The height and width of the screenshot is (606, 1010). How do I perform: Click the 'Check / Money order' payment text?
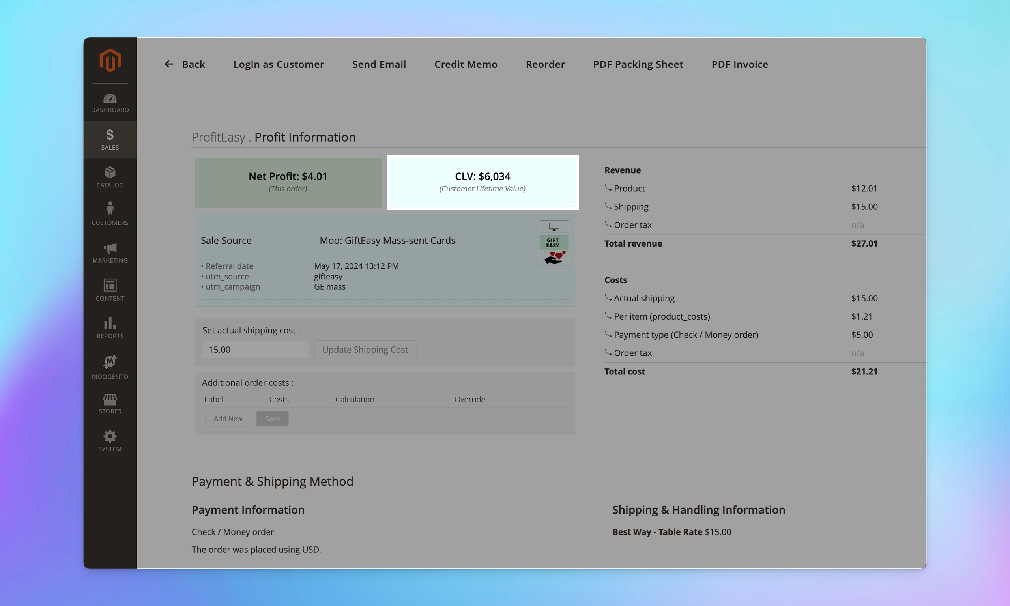[232, 532]
